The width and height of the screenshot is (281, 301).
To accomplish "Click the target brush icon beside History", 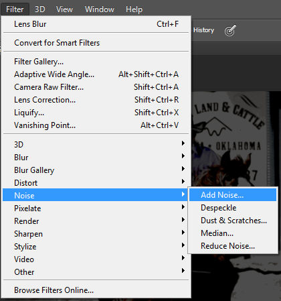I will click(230, 30).
